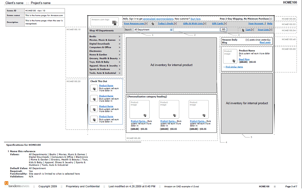
Task: Click the Copyright 2009 footer text
Action: point(48,186)
